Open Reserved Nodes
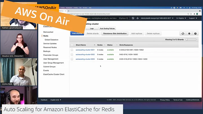This screenshot has width=203, height=114. [50, 47]
